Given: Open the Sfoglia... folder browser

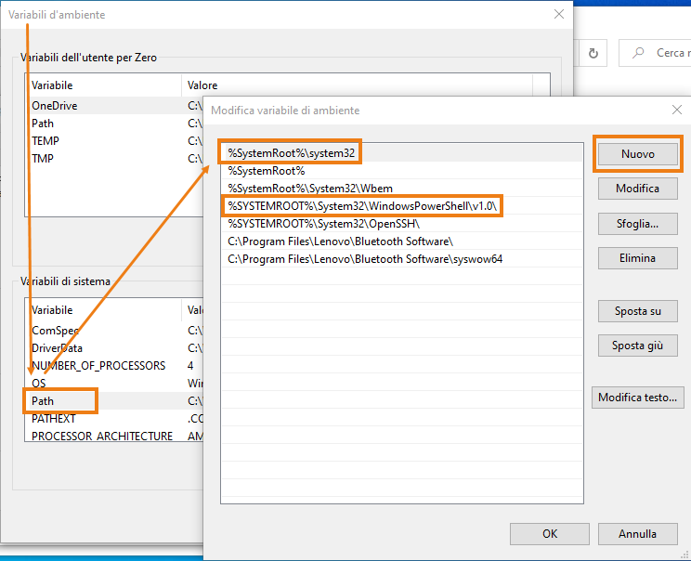Looking at the screenshot, I should coord(637,224).
